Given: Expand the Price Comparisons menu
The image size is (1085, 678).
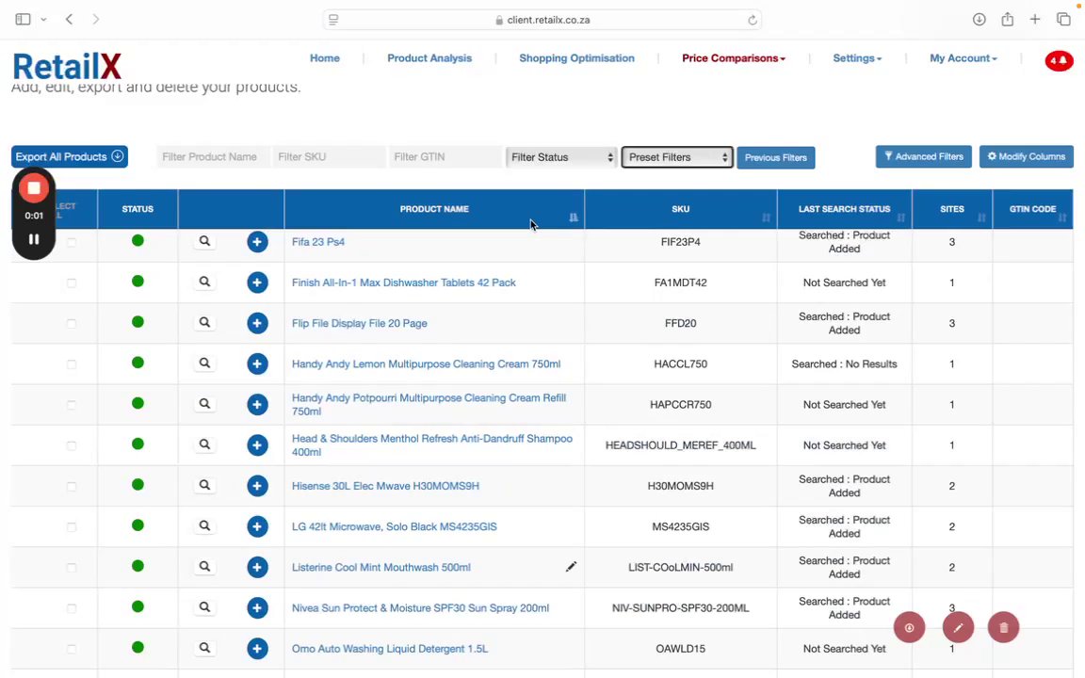Looking at the screenshot, I should pyautogui.click(x=734, y=58).
